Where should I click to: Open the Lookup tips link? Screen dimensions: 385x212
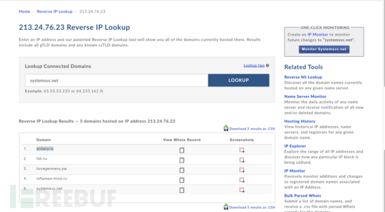(254, 65)
